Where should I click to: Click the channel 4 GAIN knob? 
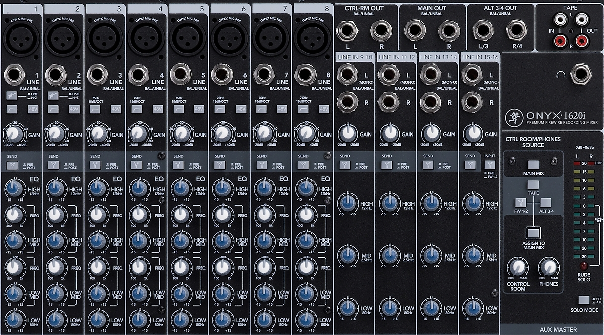(x=139, y=133)
